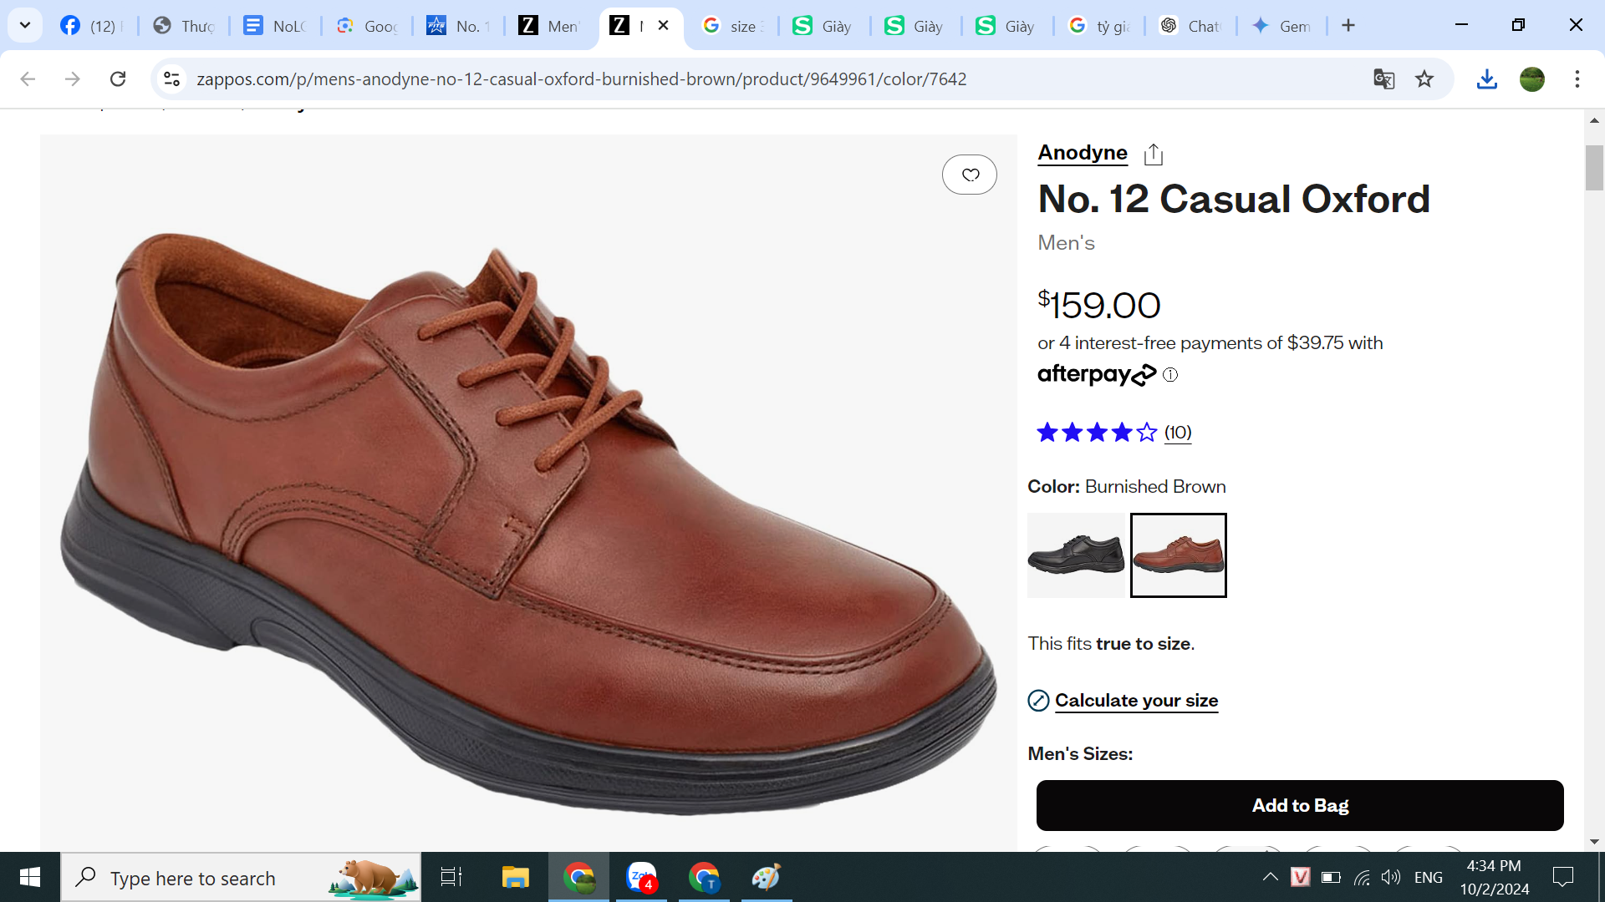This screenshot has width=1605, height=902.
Task: Expand the tab search dropdown arrow
Action: pos(25,25)
